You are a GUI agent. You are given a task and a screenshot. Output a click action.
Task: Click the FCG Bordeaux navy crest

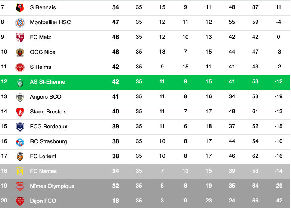coord(20,127)
